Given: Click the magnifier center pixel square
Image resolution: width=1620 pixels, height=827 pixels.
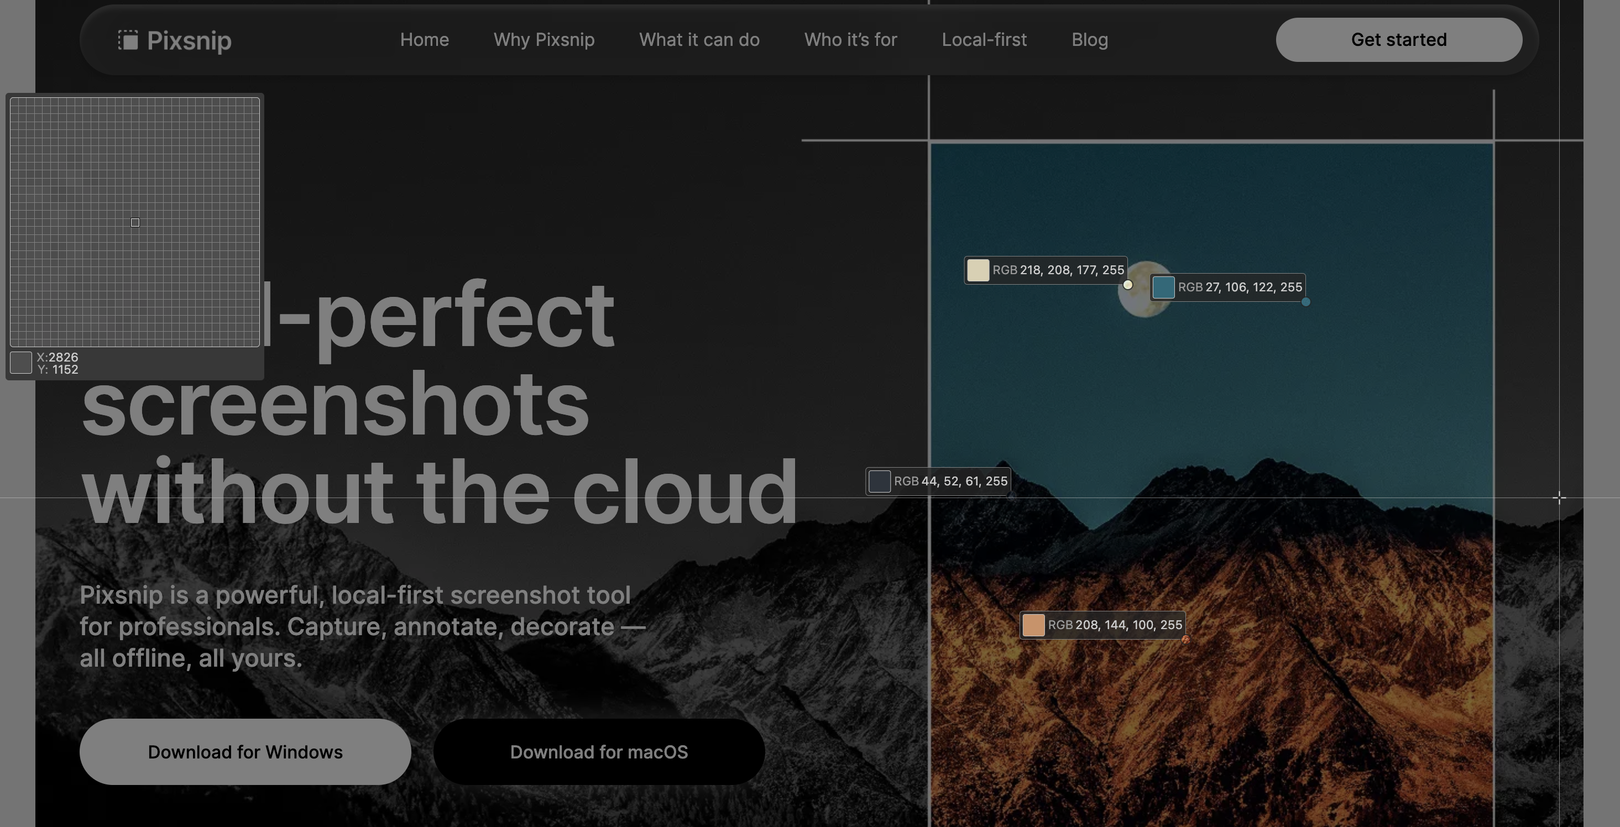Looking at the screenshot, I should click(134, 222).
